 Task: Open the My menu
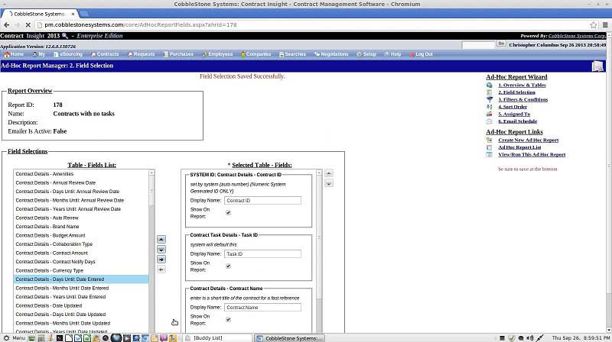click(x=39, y=54)
